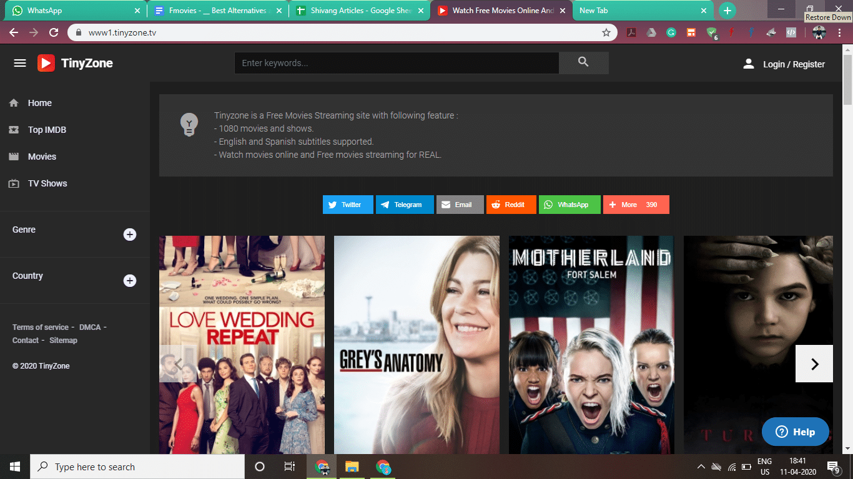Click the code brackets extension icon
The height and width of the screenshot is (479, 853).
click(x=791, y=32)
